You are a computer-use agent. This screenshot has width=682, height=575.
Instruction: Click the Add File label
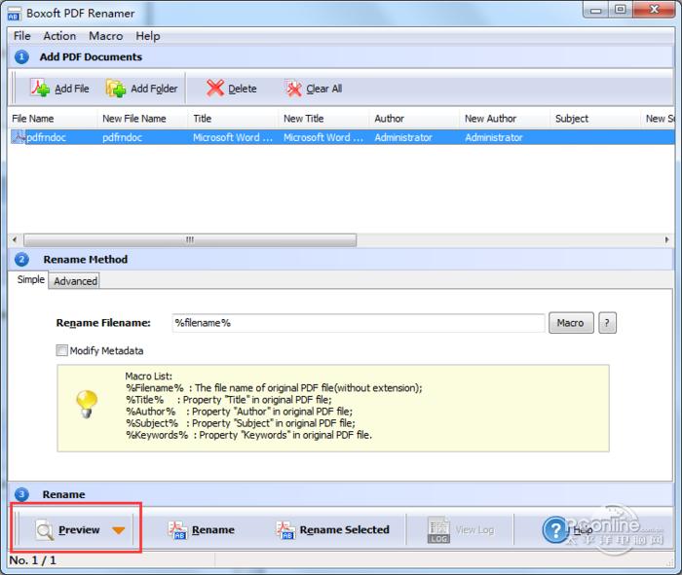72,89
